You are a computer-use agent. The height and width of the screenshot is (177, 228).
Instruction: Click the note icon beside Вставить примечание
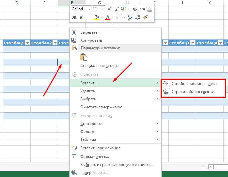coord(74,148)
